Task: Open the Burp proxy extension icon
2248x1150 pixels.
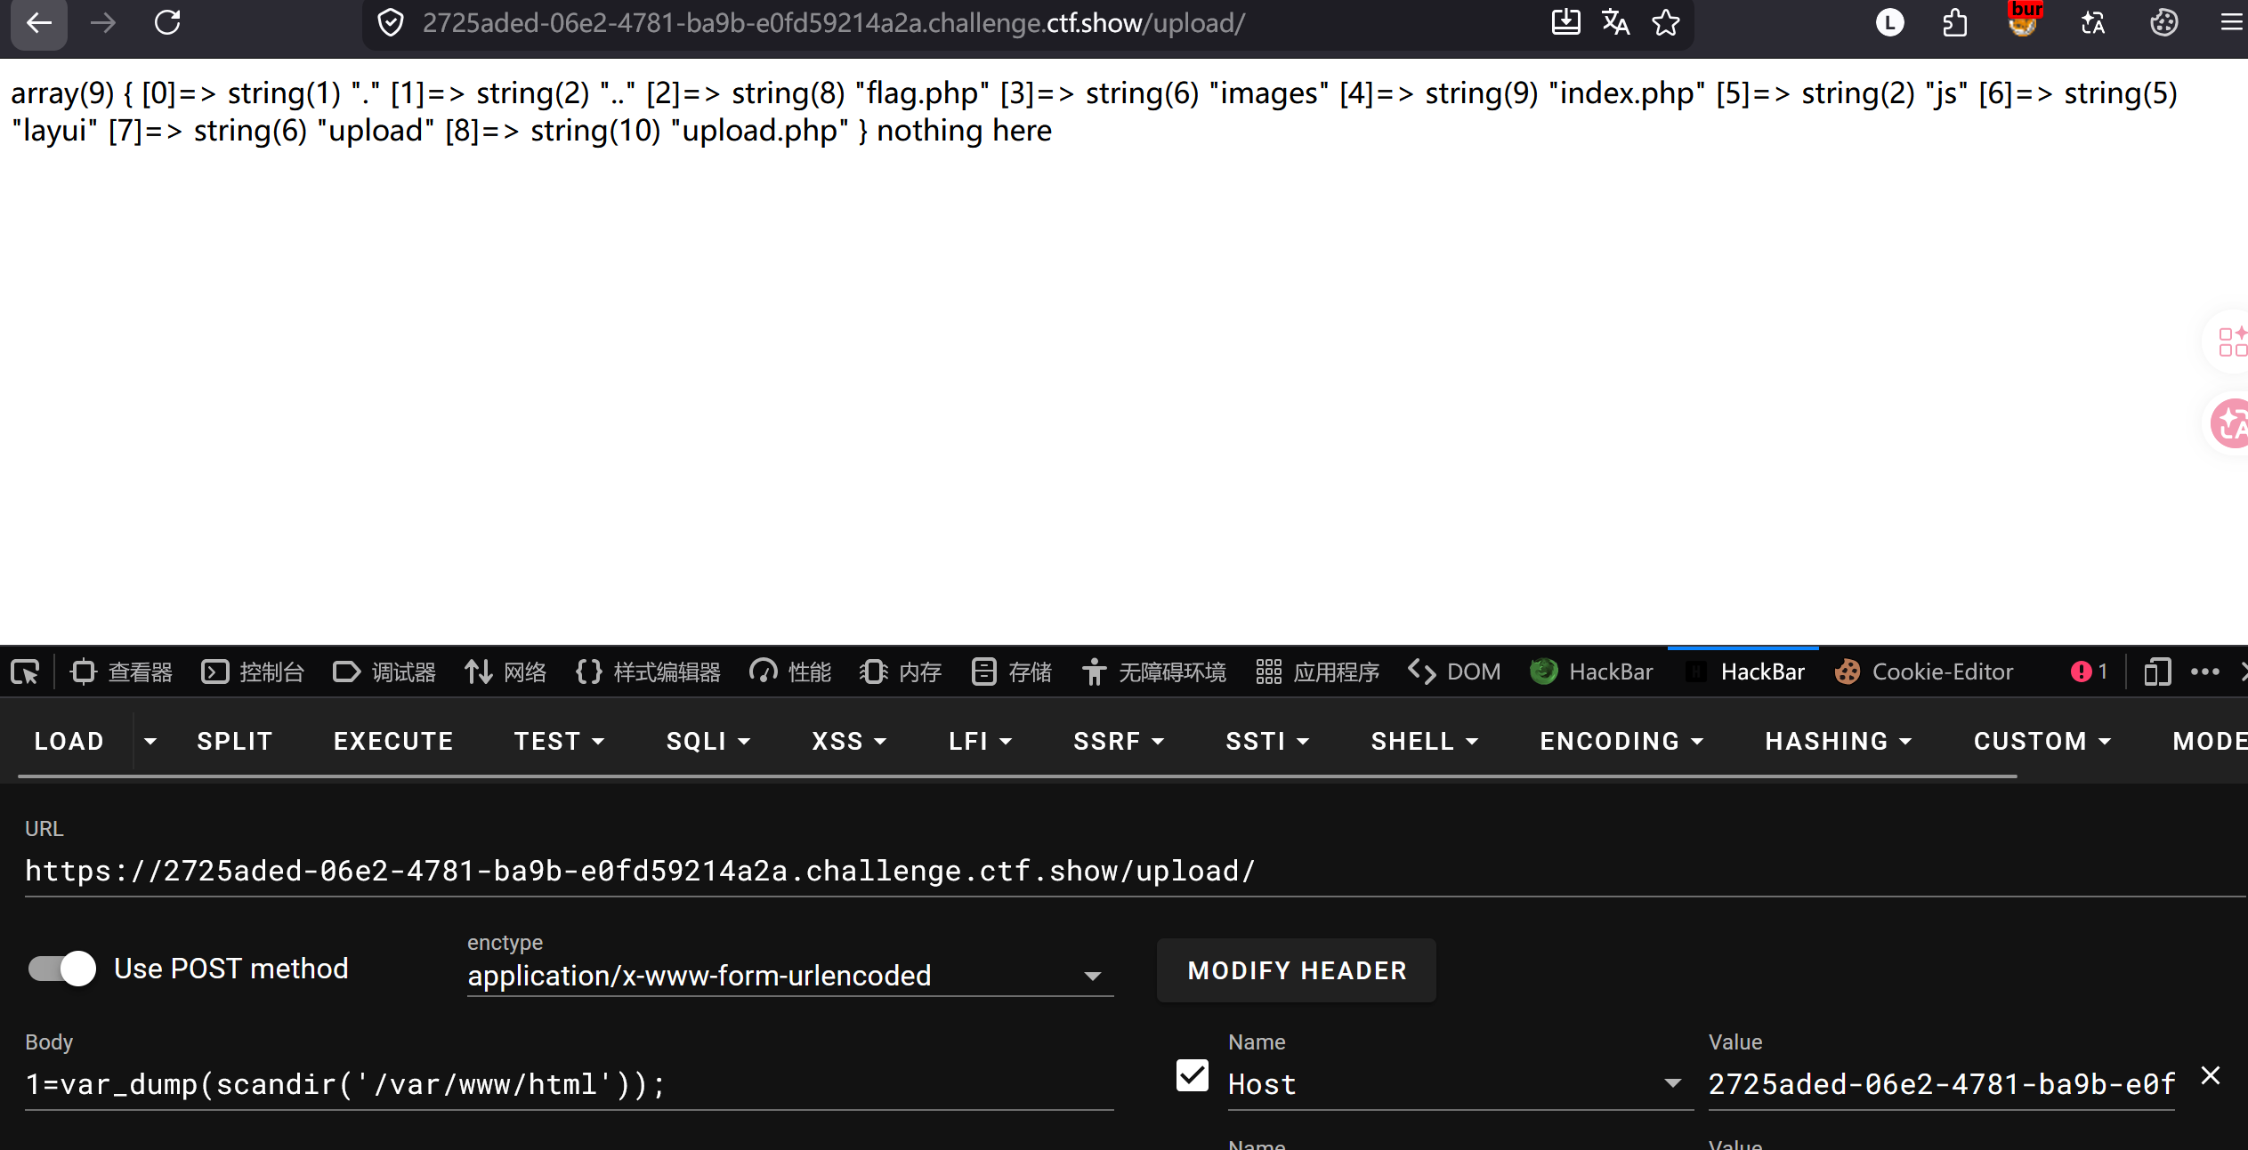Action: (2023, 21)
